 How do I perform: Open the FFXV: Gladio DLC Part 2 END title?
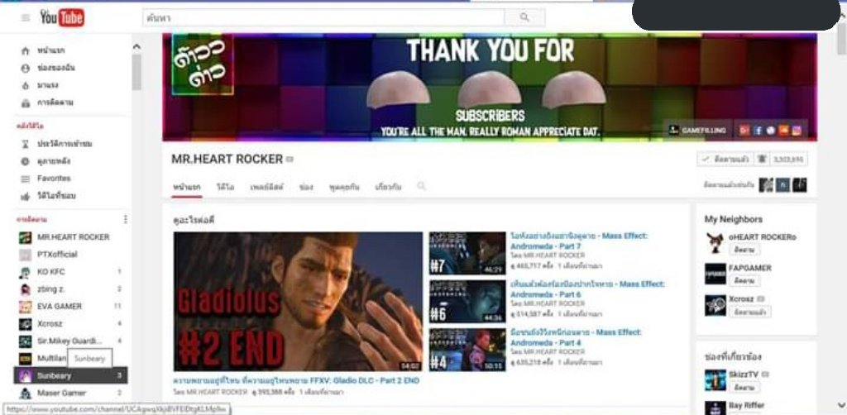(296, 380)
